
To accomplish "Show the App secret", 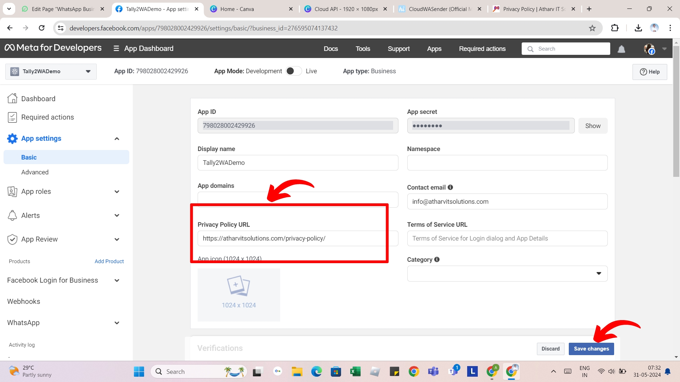I will point(593,126).
